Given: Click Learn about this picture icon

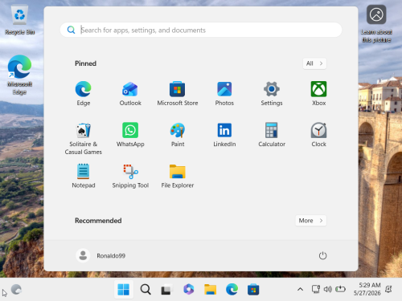Looking at the screenshot, I should [x=376, y=24].
